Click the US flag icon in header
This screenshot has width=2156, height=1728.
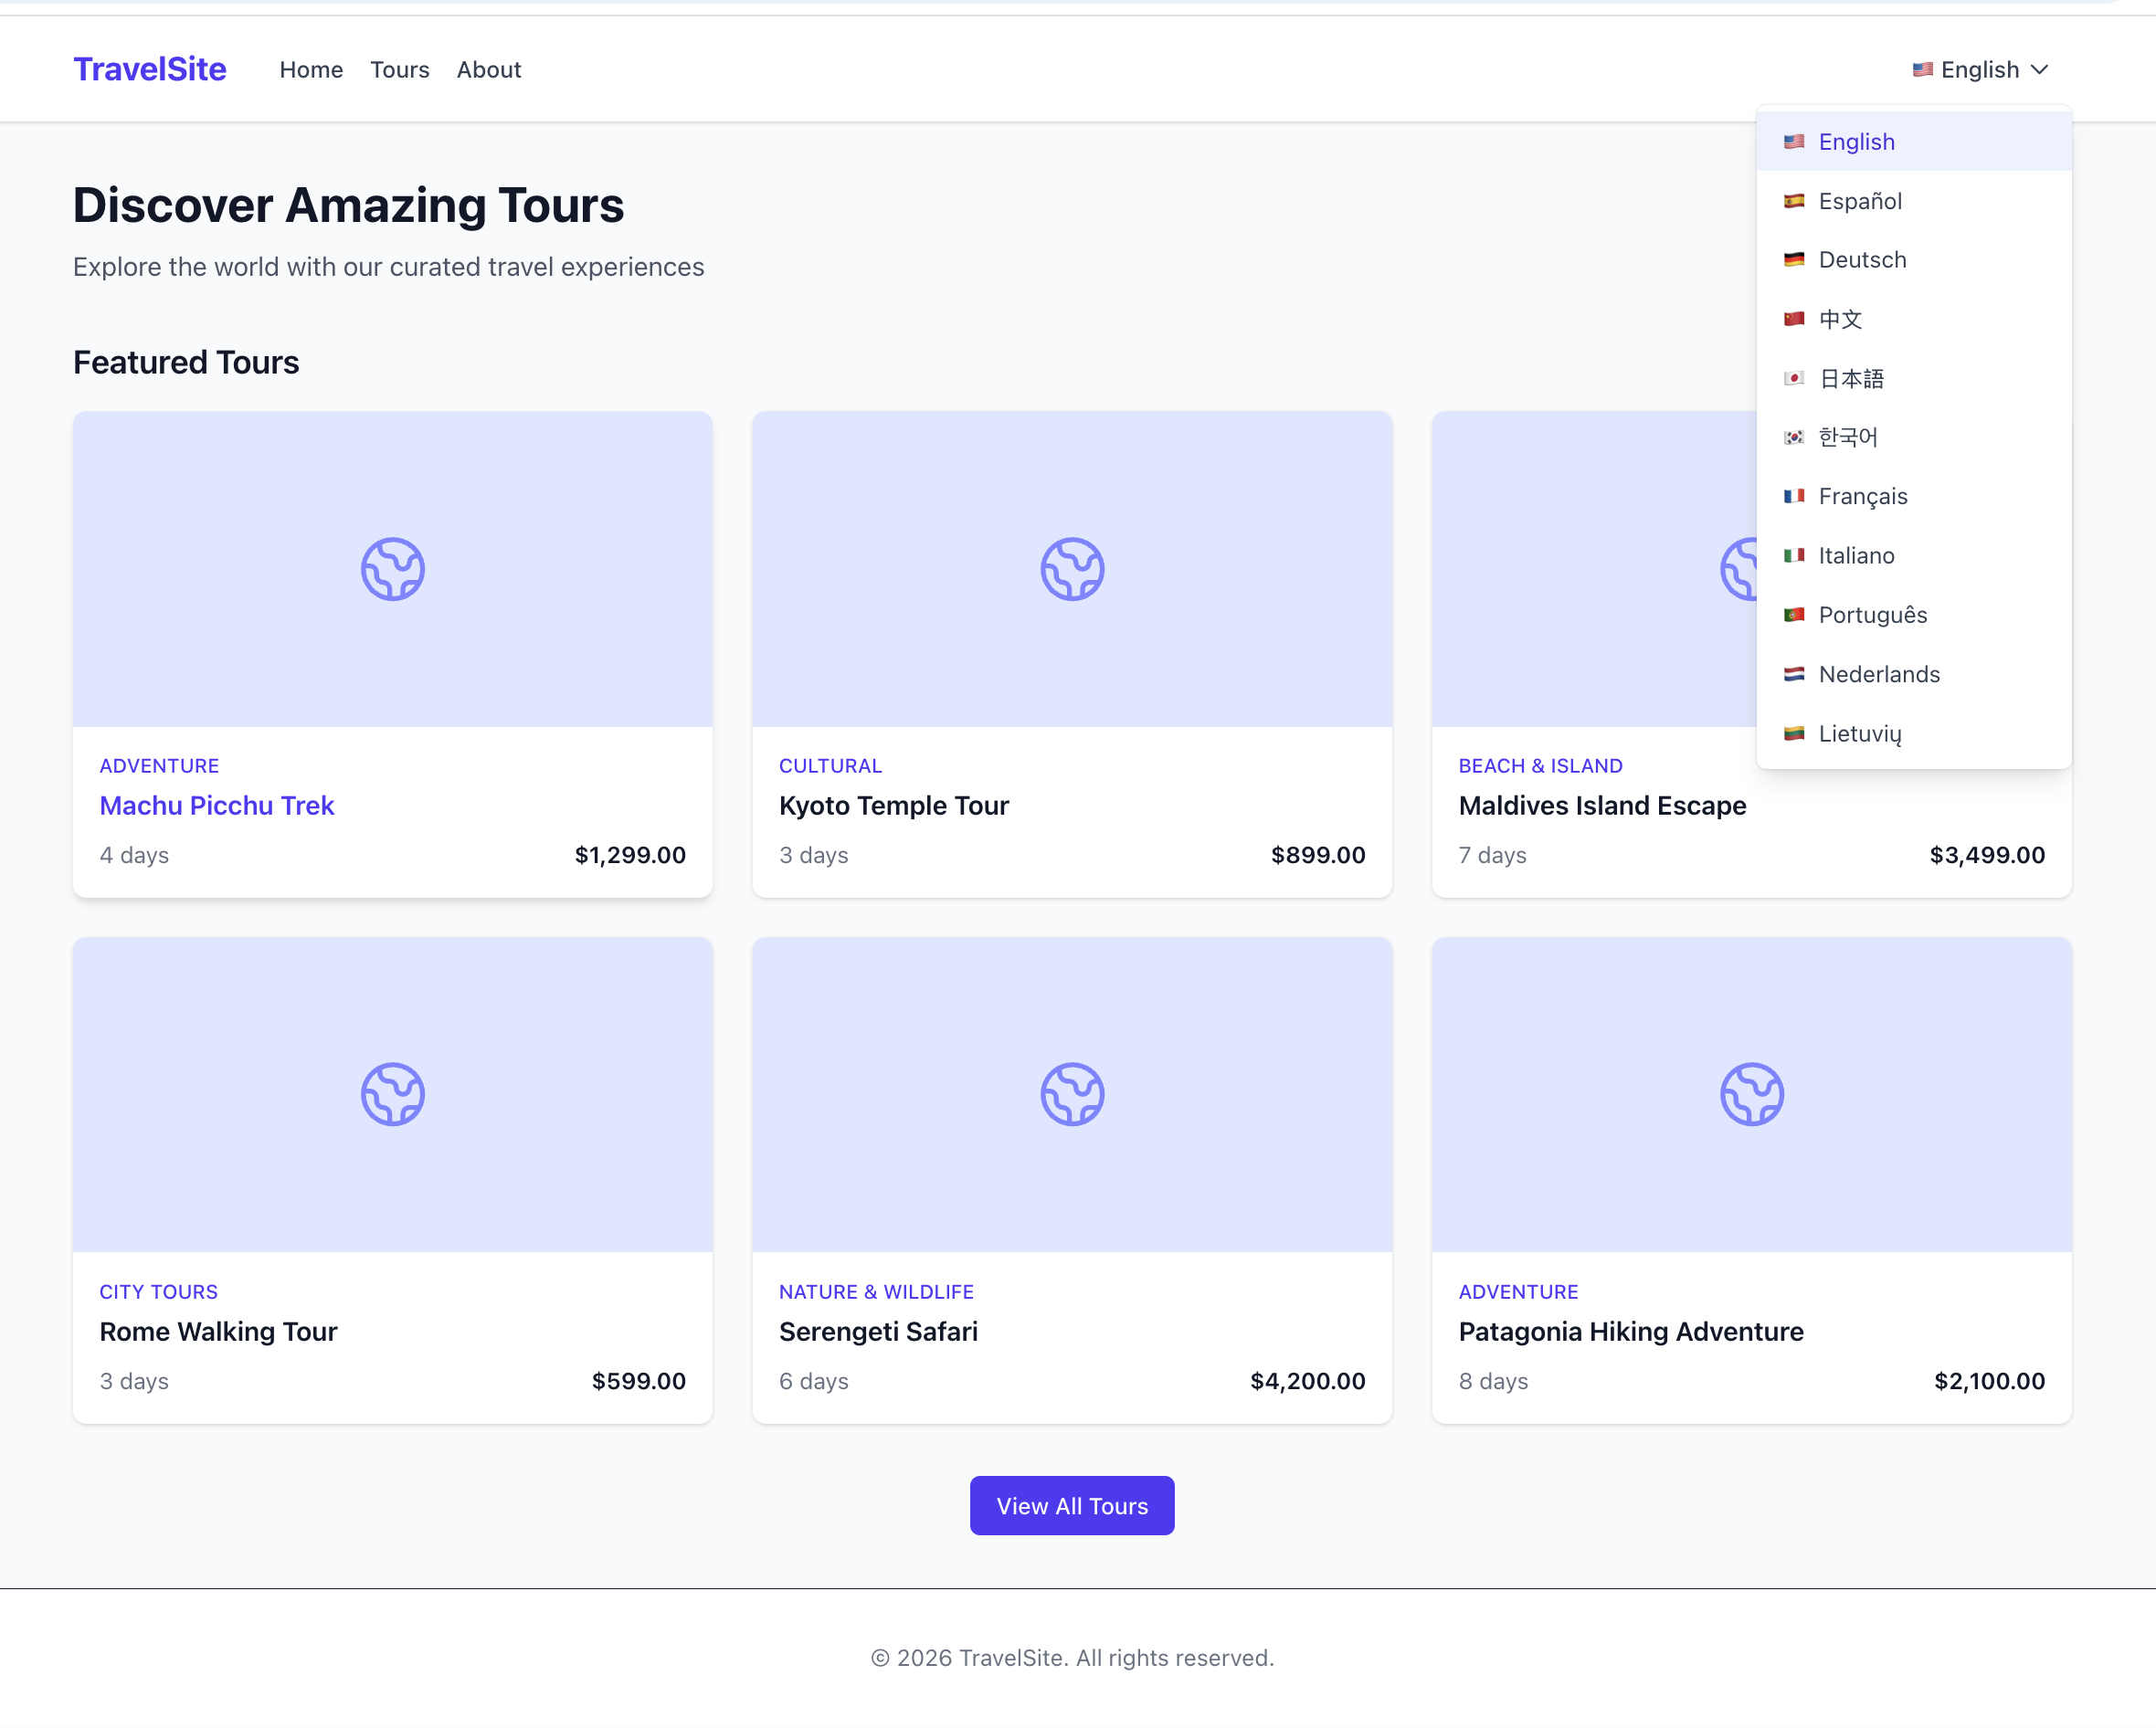click(x=1922, y=70)
